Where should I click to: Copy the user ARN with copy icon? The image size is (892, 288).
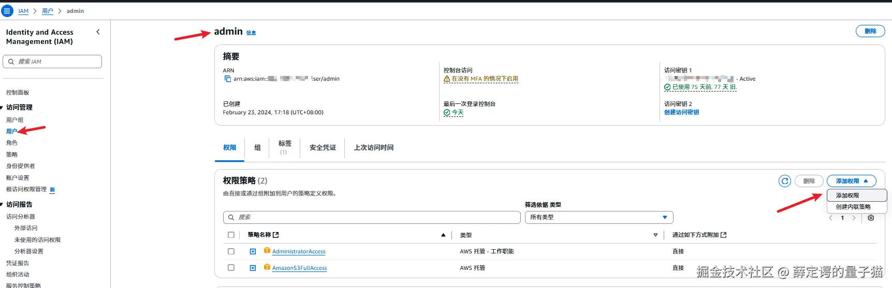(227, 79)
